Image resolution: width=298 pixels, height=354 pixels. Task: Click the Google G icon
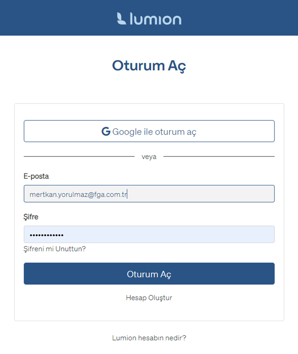pyautogui.click(x=106, y=131)
